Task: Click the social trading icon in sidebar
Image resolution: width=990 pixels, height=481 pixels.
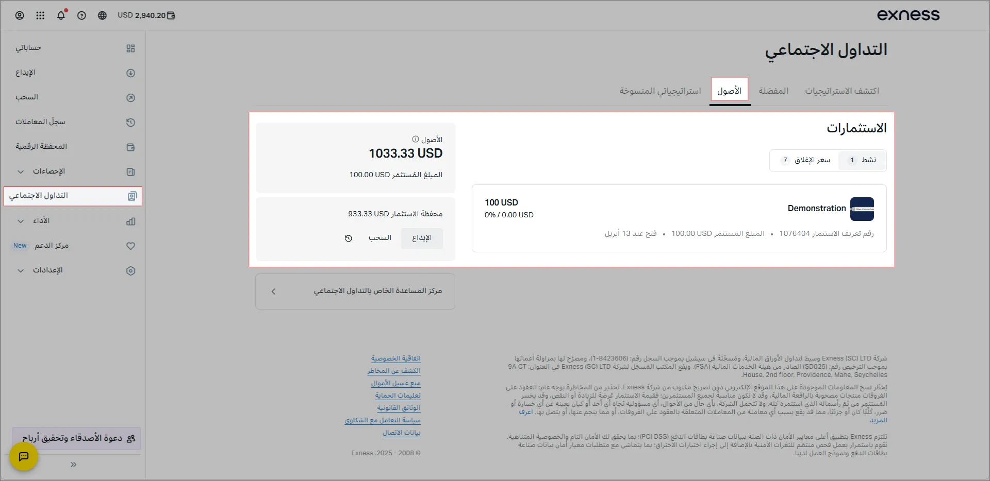Action: [x=133, y=196]
